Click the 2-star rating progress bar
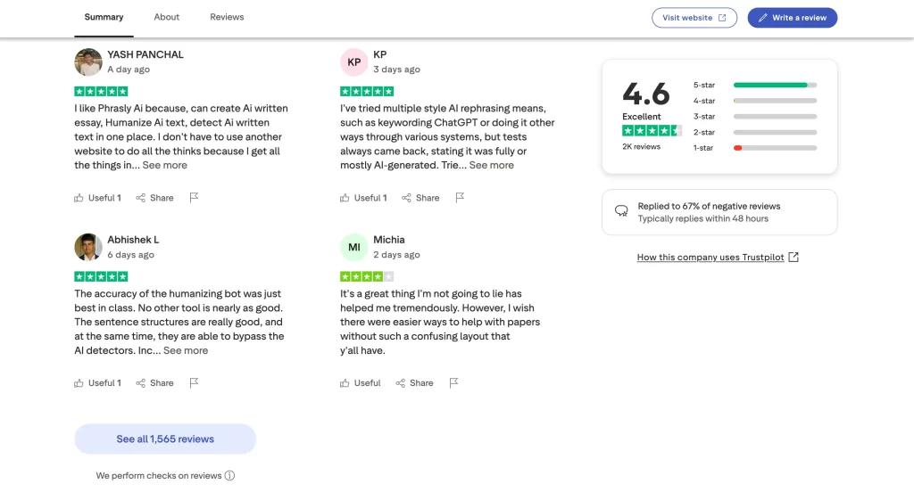The width and height of the screenshot is (914, 492). click(775, 132)
